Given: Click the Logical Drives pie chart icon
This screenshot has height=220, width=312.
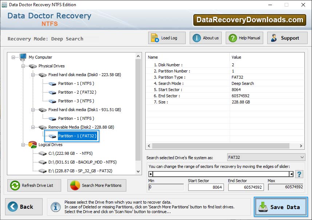Looking at the screenshot, I should [32, 145].
